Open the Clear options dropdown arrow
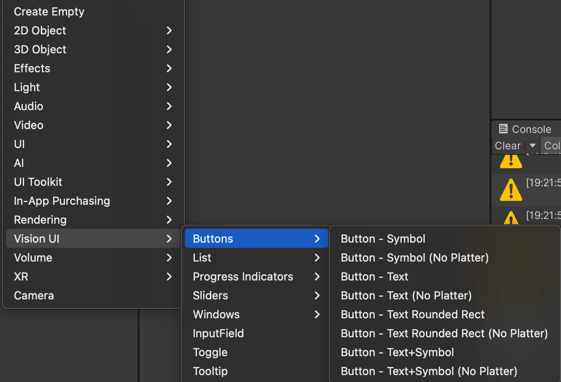Screen dimensions: 561x382 tap(533, 146)
